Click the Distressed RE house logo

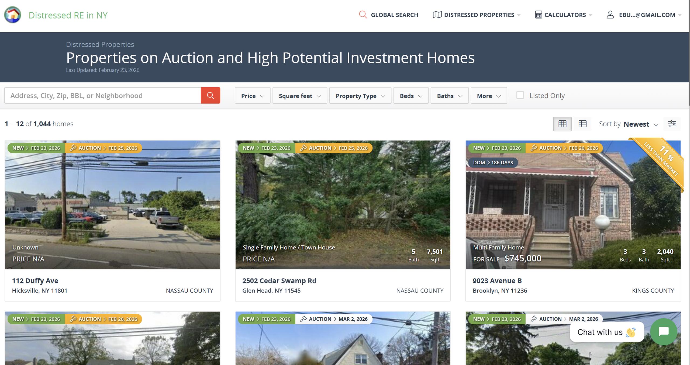click(12, 15)
